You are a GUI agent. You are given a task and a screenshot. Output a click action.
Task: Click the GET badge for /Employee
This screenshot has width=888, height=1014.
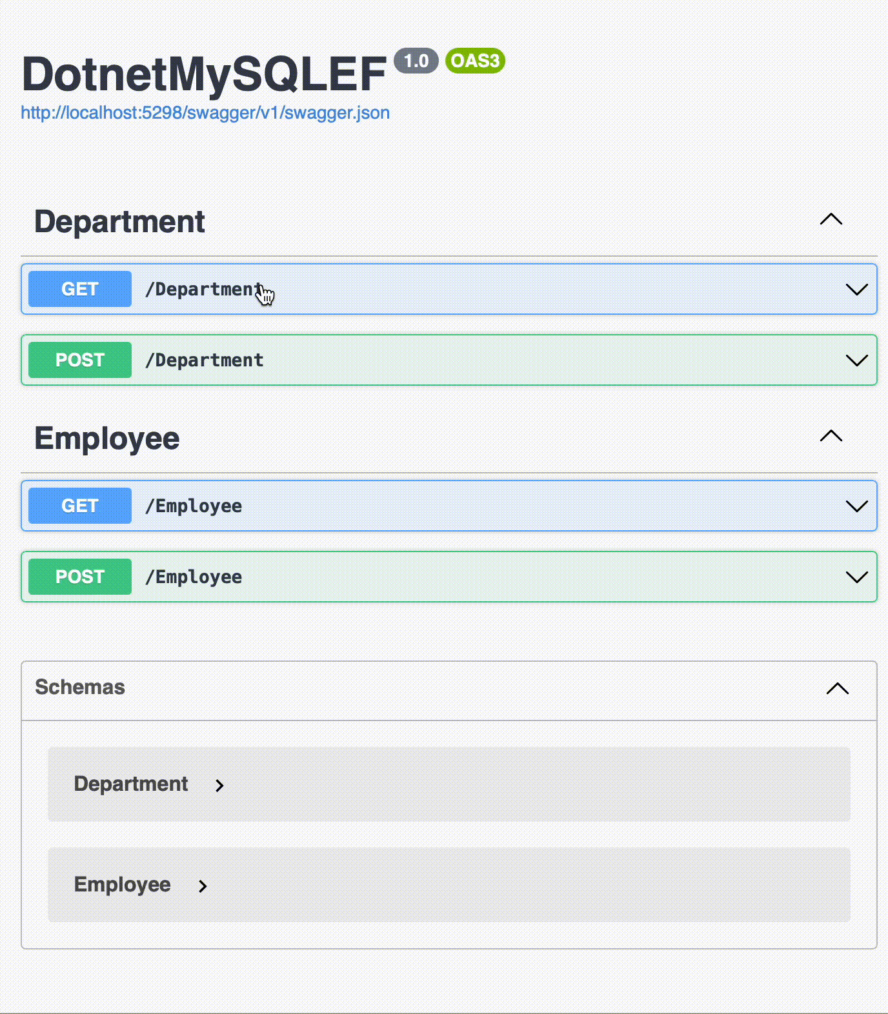[x=80, y=506]
